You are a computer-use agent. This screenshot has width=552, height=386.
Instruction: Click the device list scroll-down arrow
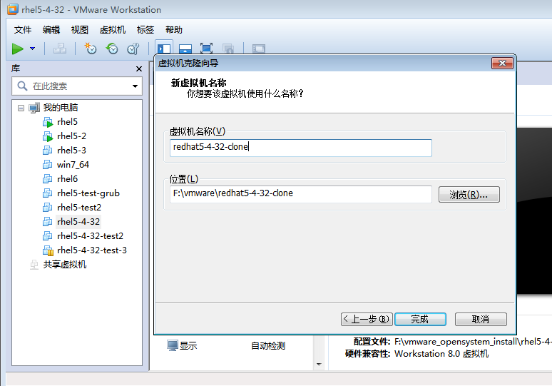tap(319, 364)
